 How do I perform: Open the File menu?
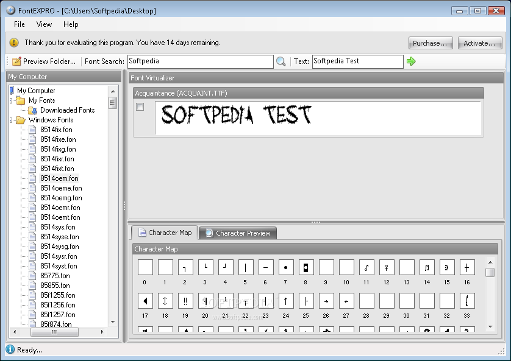20,24
